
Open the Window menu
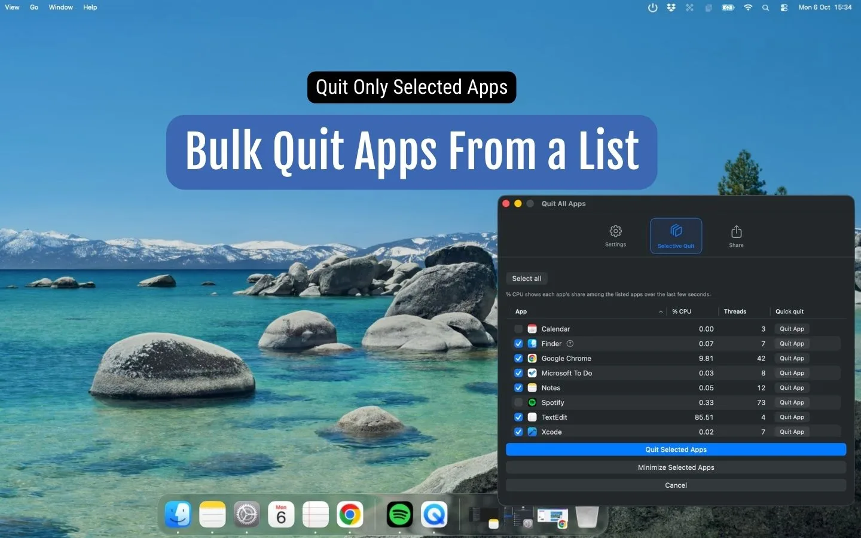(60, 7)
